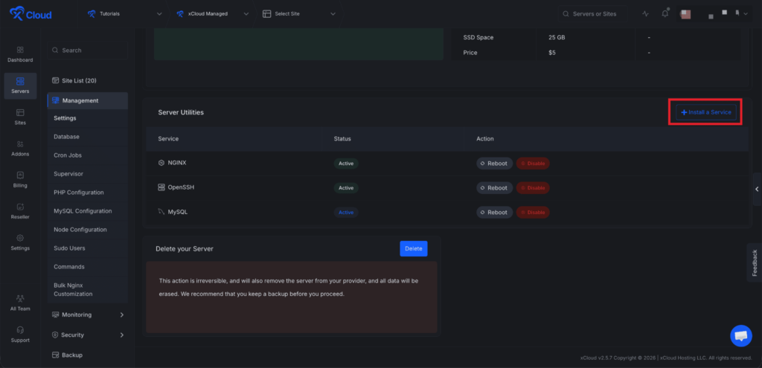Open the Supervisor menu item
The image size is (762, 368).
click(88, 174)
